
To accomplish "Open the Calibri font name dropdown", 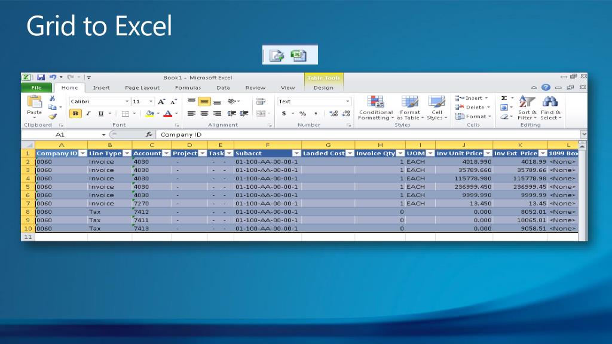I will [127, 102].
